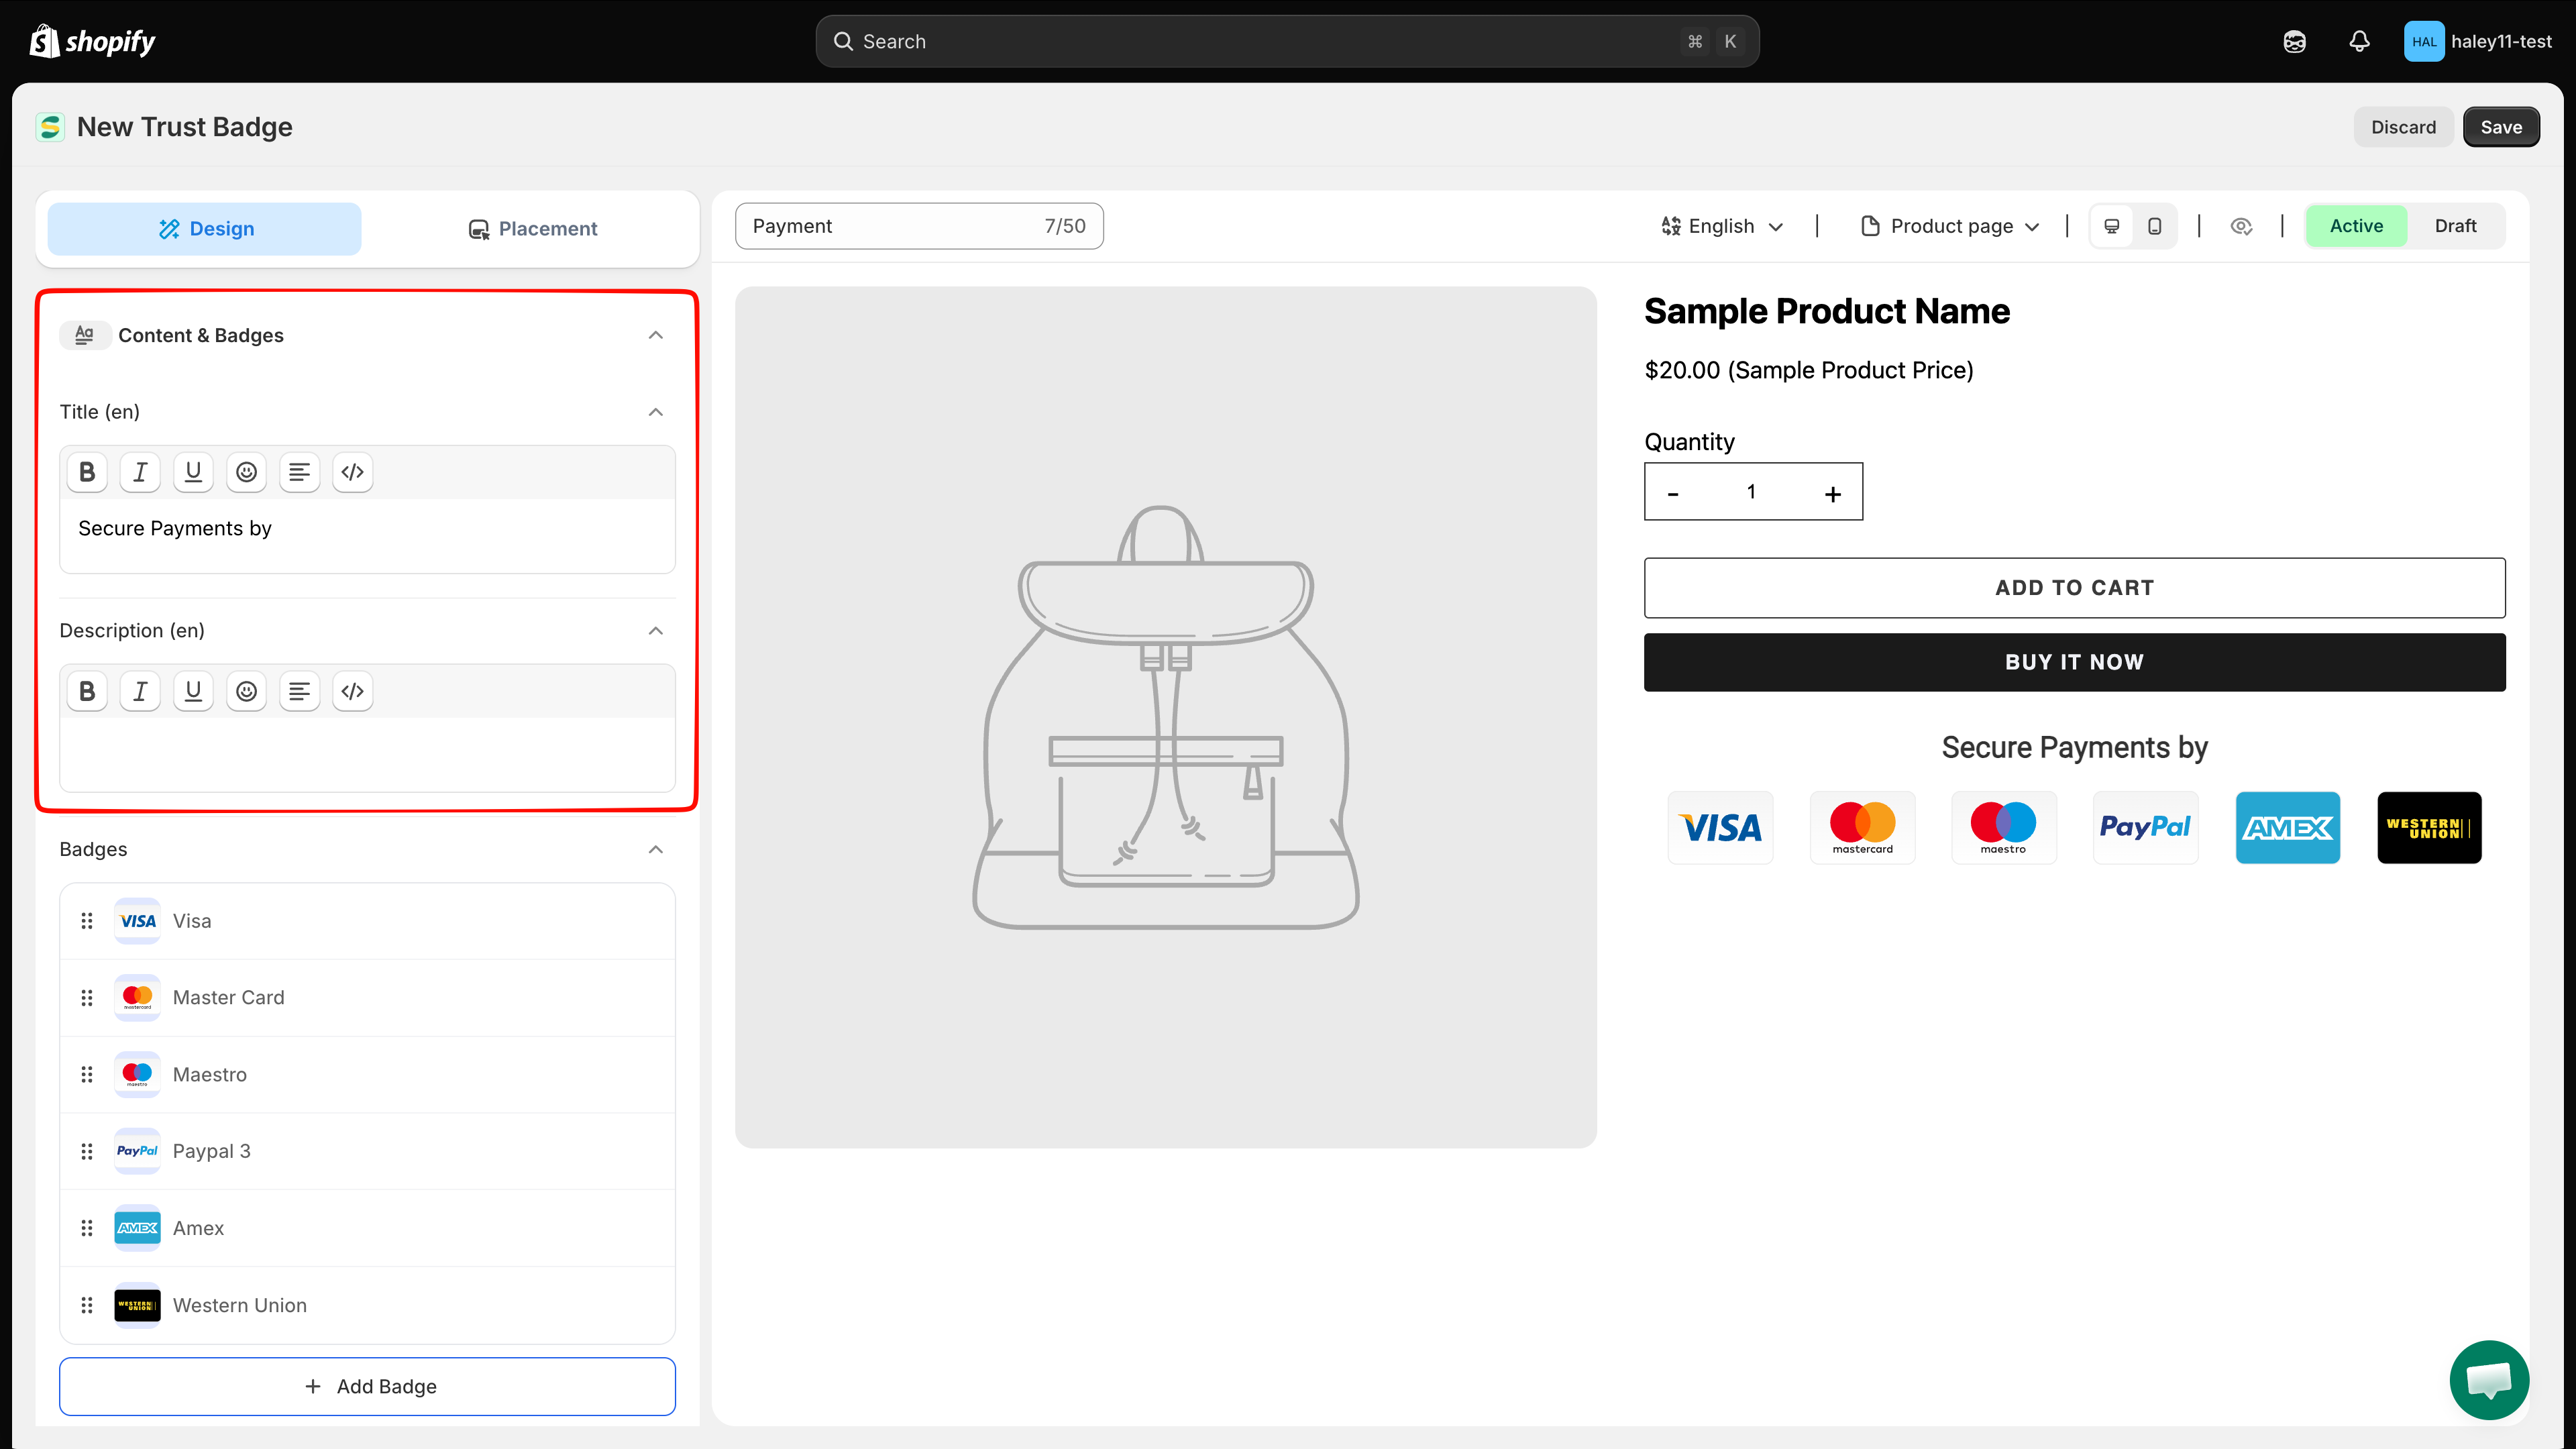Click the Shopify logo
This screenshot has width=2576, height=1449.
pos(92,41)
